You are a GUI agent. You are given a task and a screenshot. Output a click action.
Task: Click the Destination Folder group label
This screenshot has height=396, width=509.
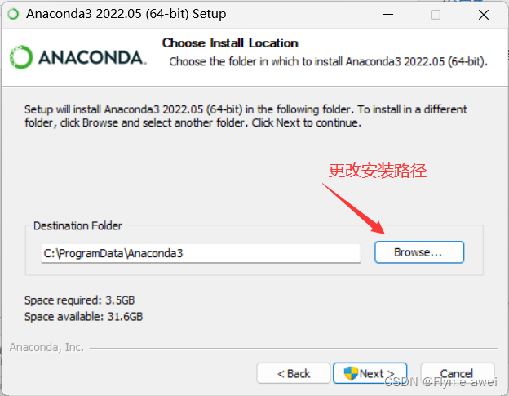click(77, 225)
